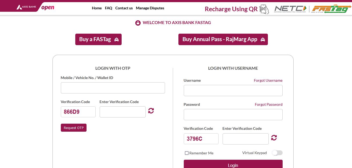The image size is (352, 168).
Task: Select Manage Disputes in the navigation
Action: tap(150, 8)
